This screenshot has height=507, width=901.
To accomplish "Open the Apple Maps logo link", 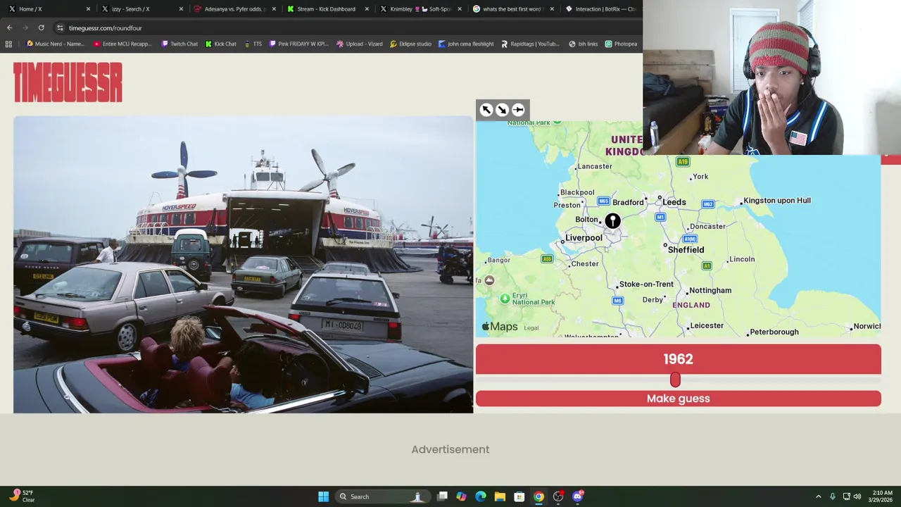I will pyautogui.click(x=500, y=327).
